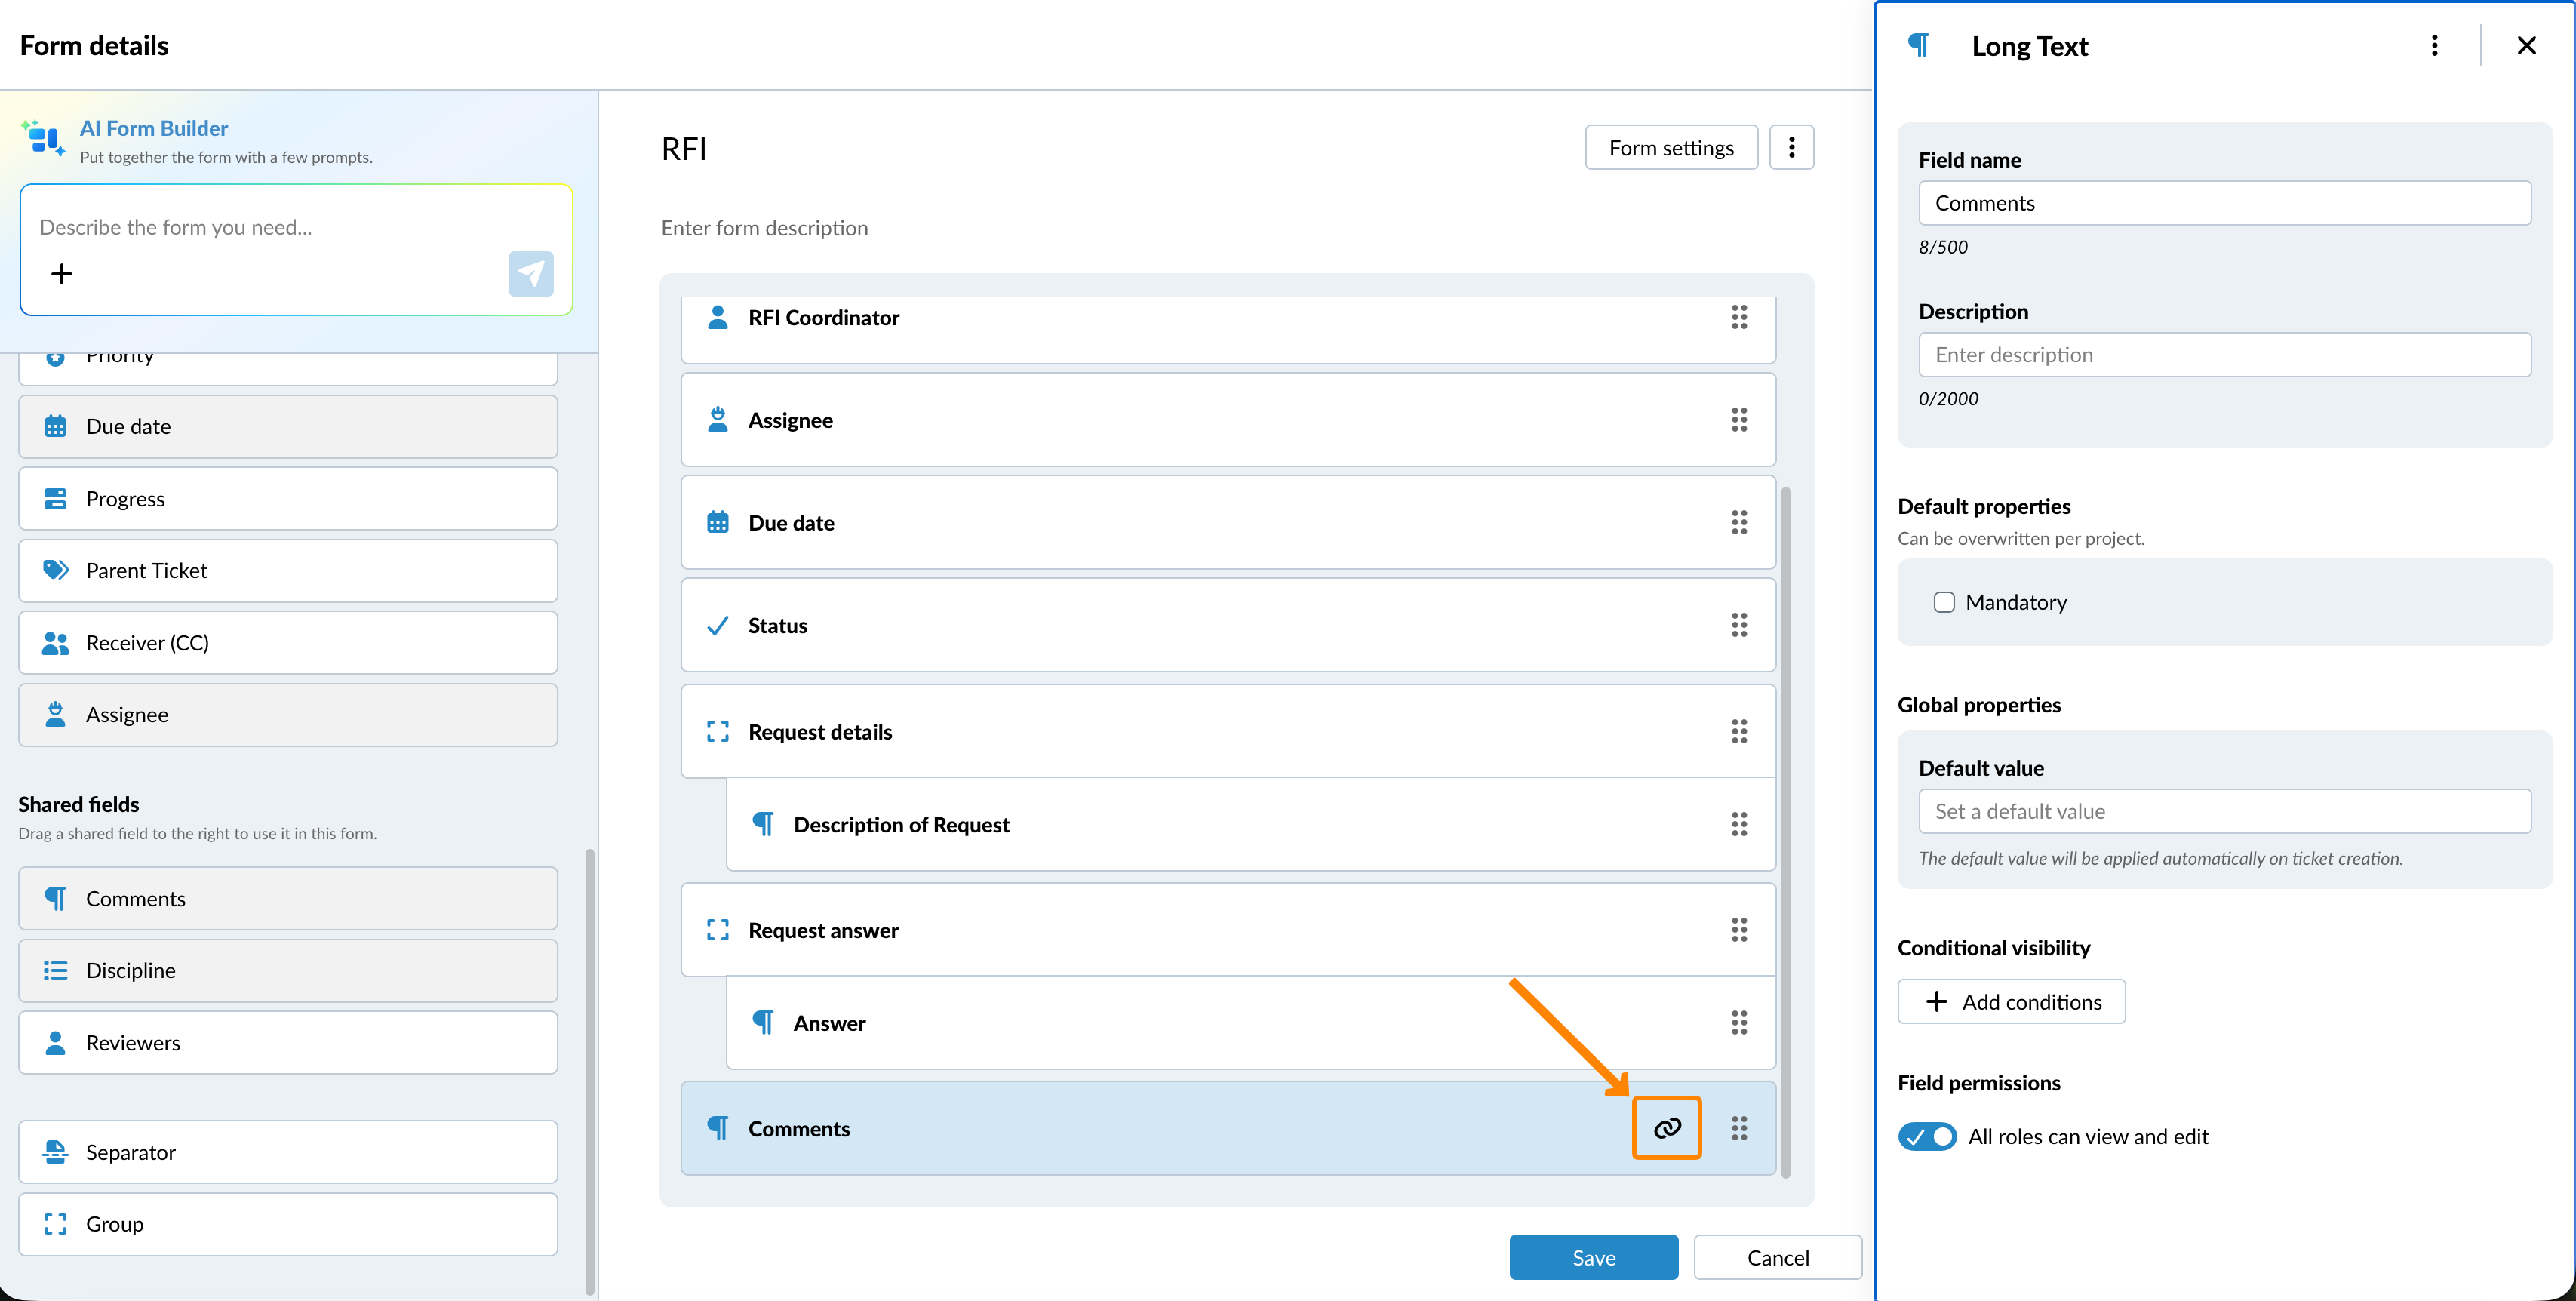Click drag handle of Request answer group

coord(1739,930)
